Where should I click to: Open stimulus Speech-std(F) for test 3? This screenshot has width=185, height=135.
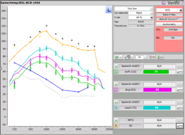coord(130,102)
